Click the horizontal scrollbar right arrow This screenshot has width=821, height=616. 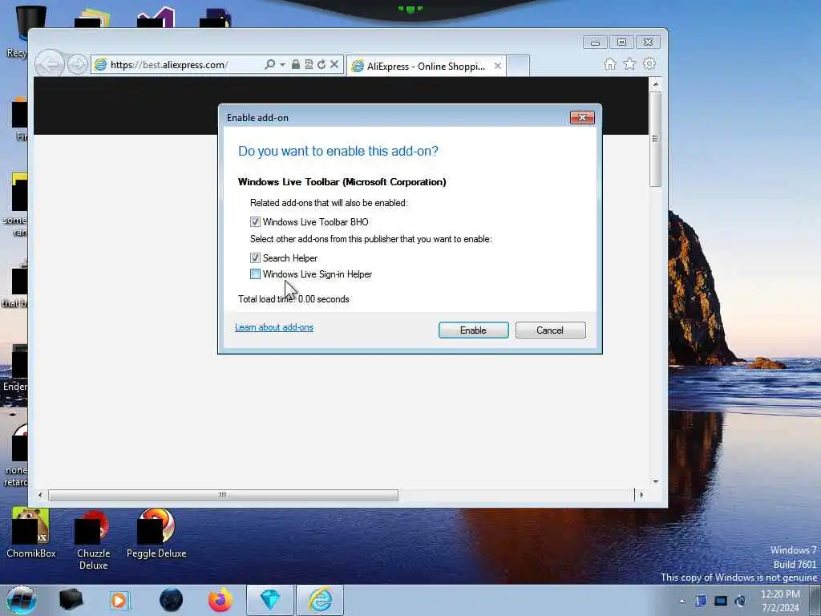[x=641, y=495]
